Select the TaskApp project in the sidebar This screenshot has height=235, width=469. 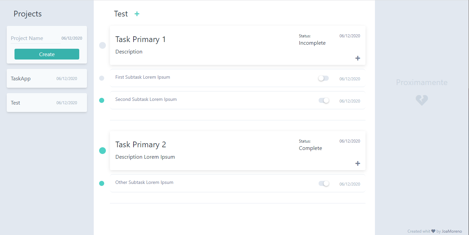(47, 78)
